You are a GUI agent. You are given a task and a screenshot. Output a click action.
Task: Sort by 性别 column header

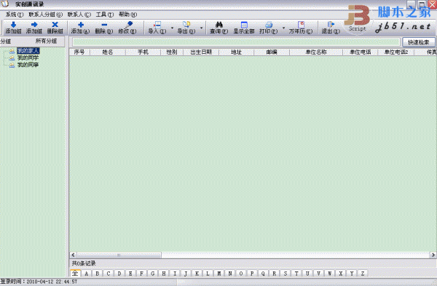(x=172, y=52)
